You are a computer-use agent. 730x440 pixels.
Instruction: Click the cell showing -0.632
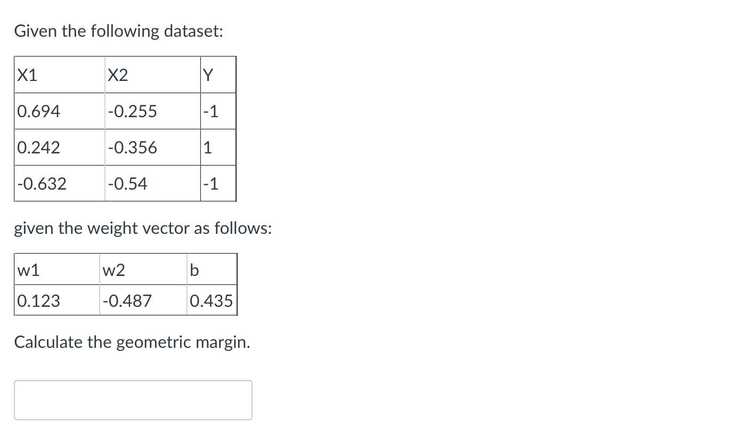(x=59, y=184)
